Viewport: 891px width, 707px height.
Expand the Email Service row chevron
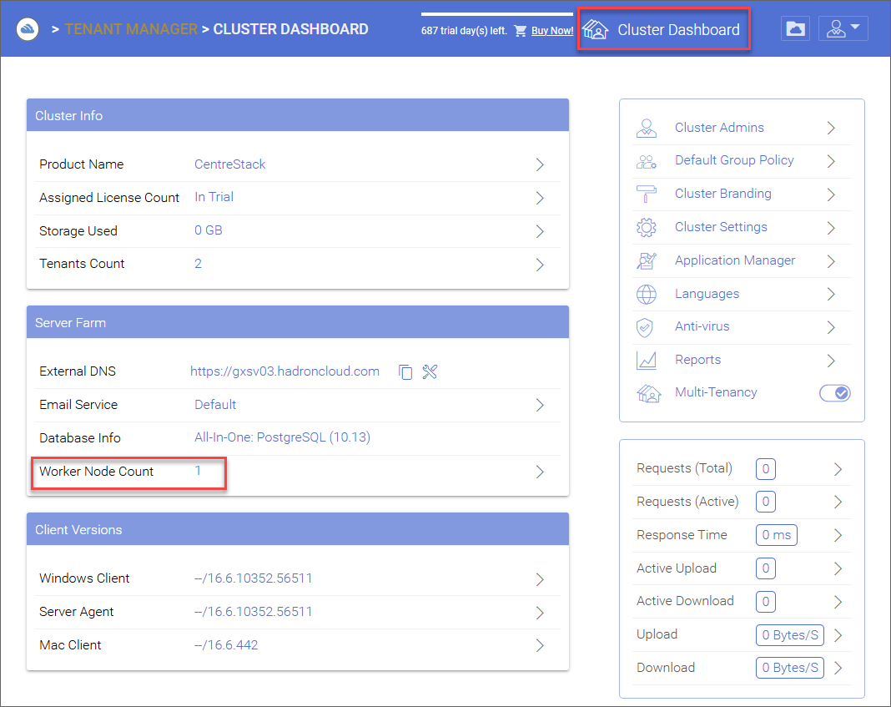click(539, 405)
